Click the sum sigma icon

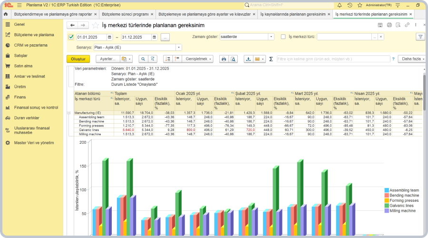[x=271, y=59]
